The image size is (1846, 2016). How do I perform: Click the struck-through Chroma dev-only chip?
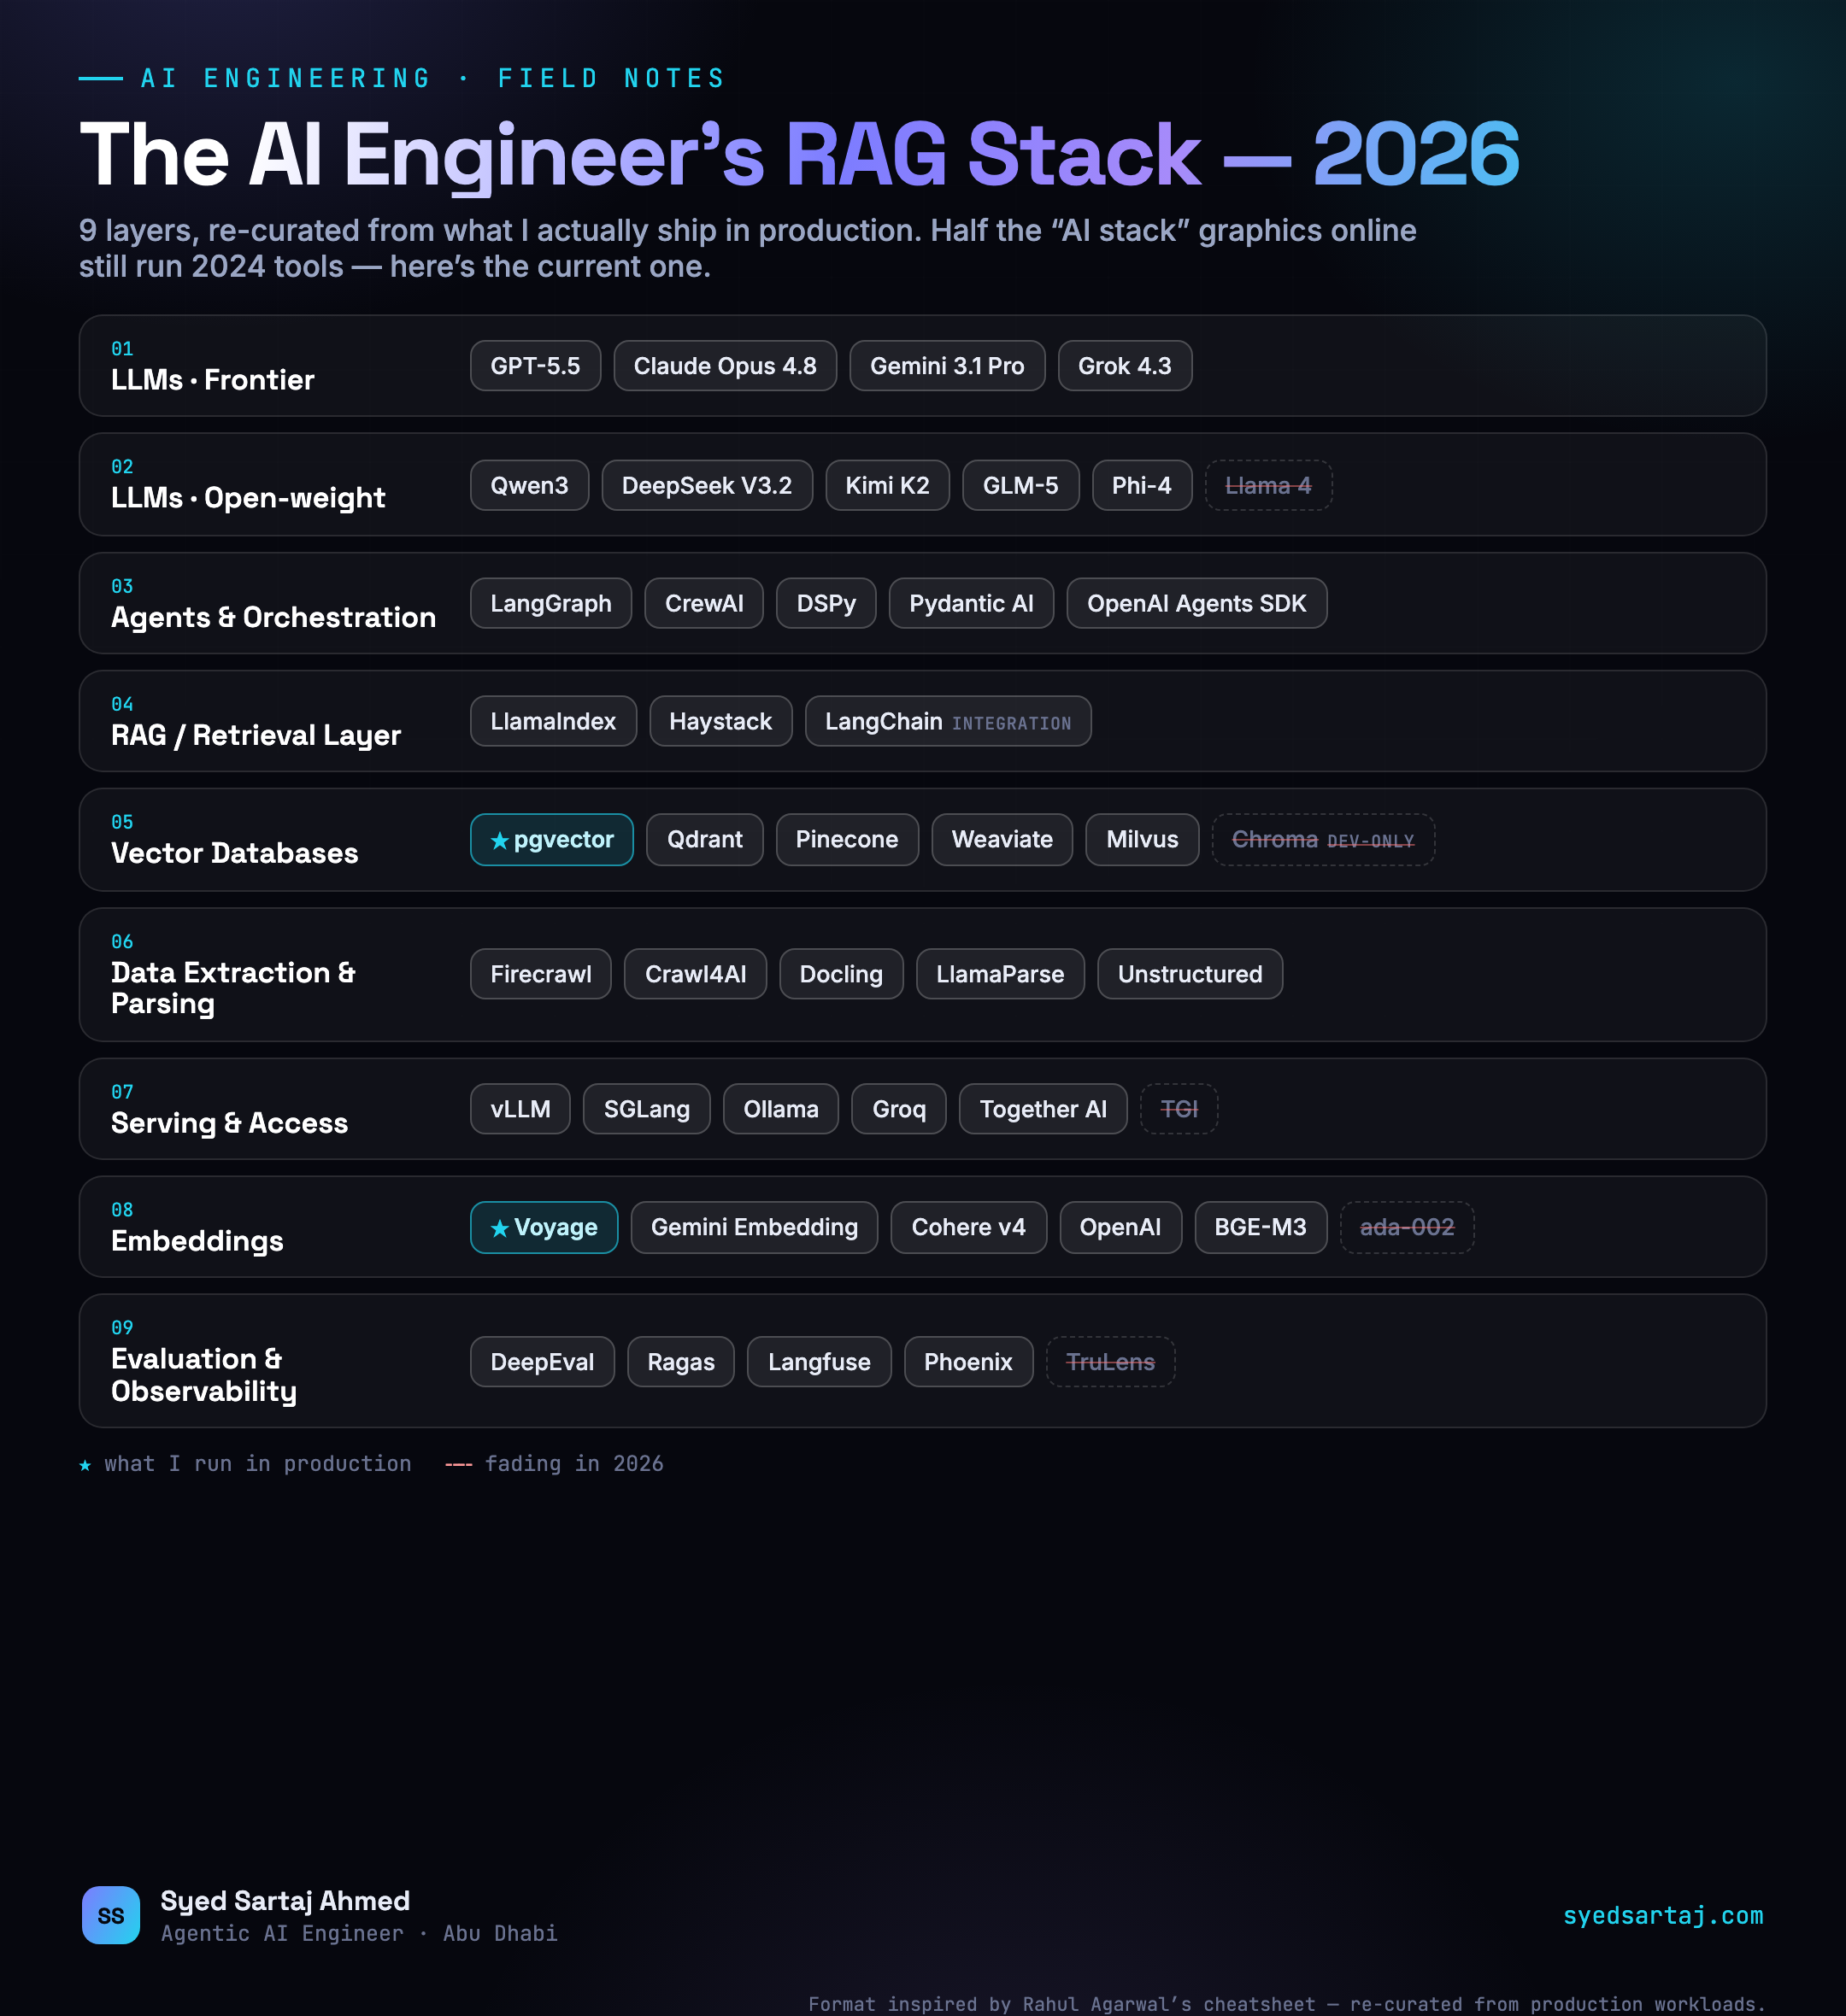pyautogui.click(x=1324, y=839)
